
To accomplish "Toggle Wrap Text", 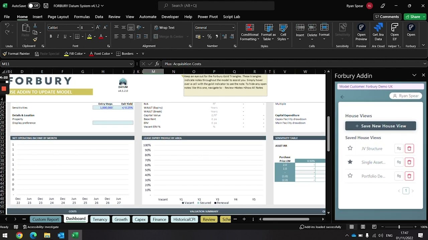I will [164, 28].
